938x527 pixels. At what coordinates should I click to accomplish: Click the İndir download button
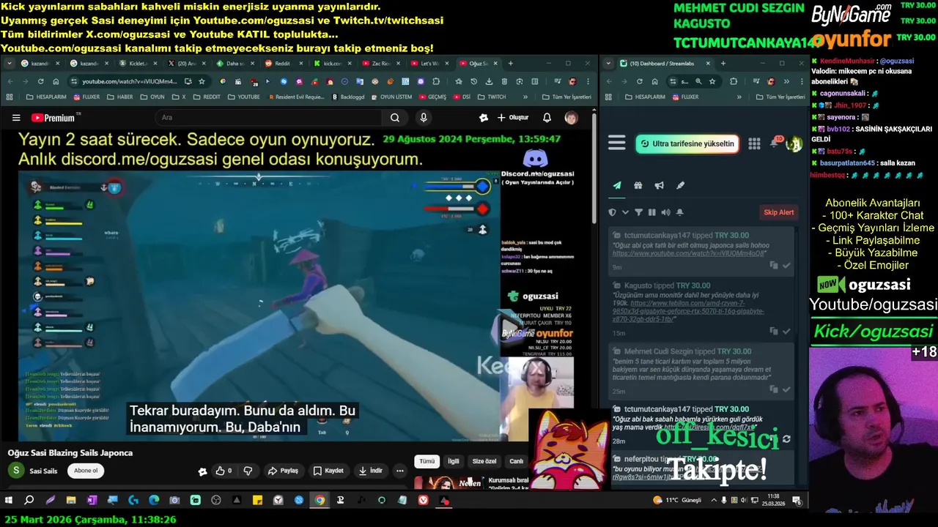[370, 471]
